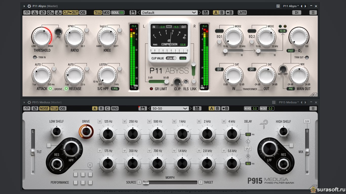Mute the 5.6 kHz band in Medusa

[x=223, y=151]
